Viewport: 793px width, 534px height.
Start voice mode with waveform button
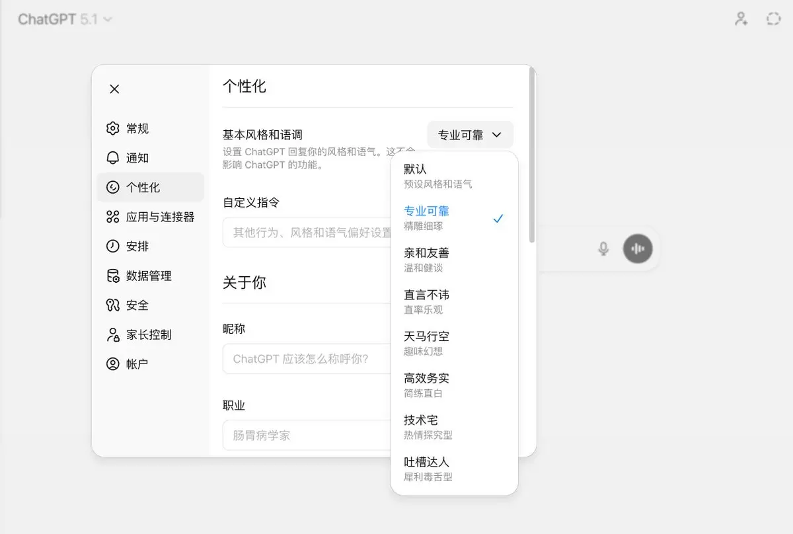[638, 248]
